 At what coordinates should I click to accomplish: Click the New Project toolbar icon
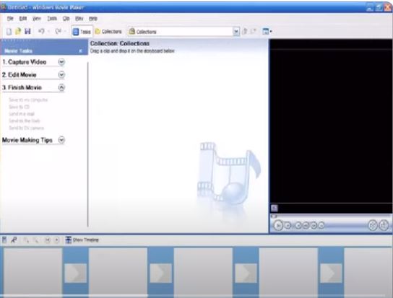(9, 32)
